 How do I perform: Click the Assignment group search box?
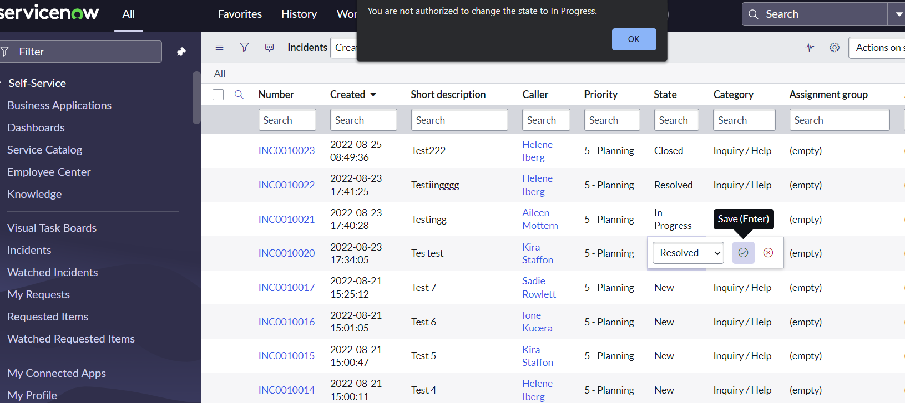coord(840,120)
